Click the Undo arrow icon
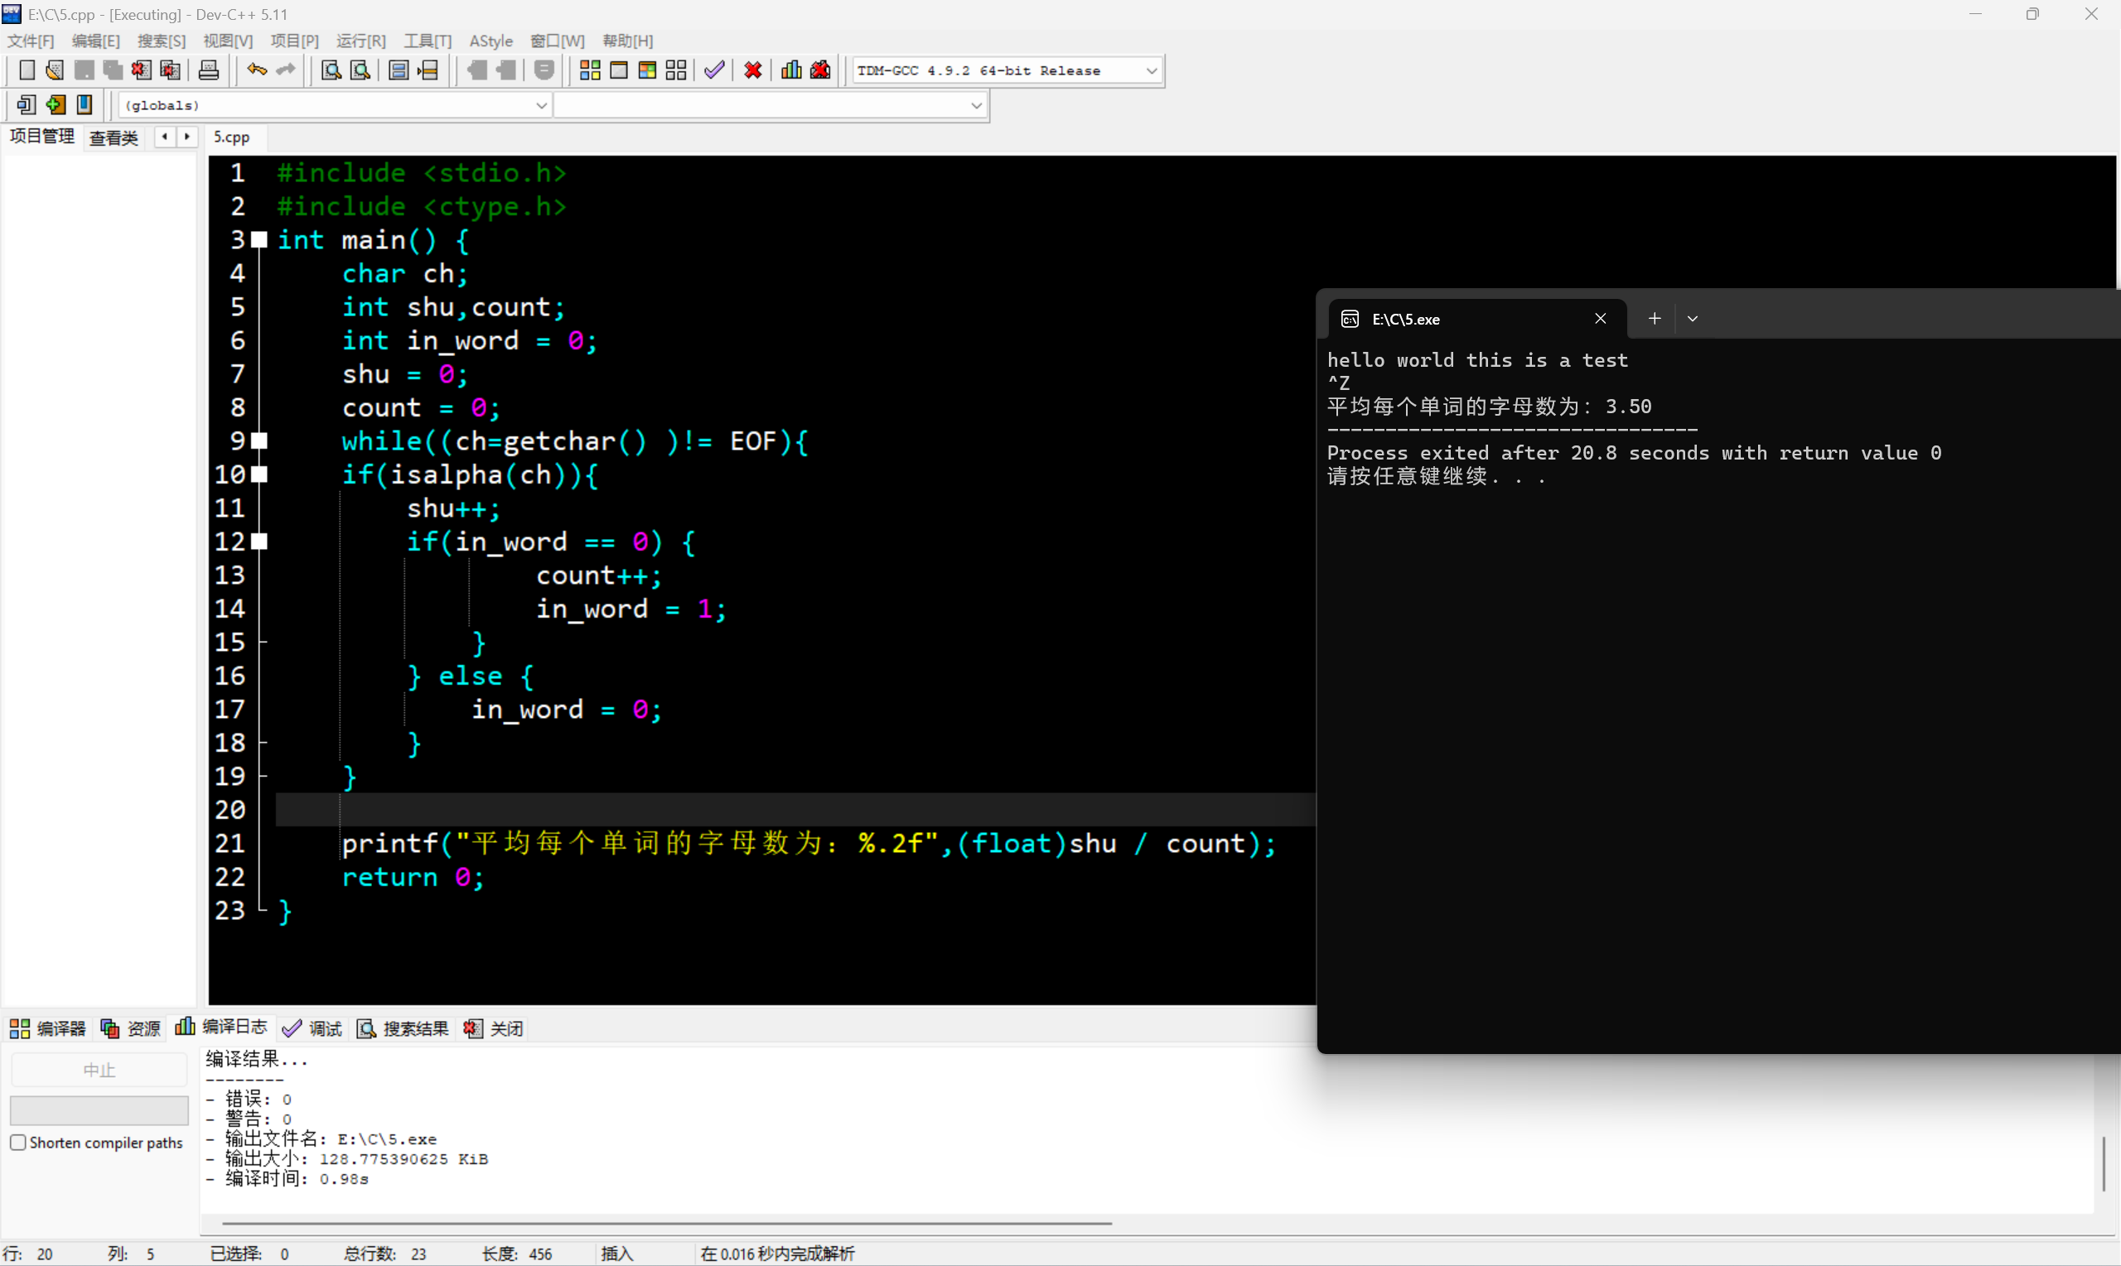The height and width of the screenshot is (1266, 2121). click(256, 70)
